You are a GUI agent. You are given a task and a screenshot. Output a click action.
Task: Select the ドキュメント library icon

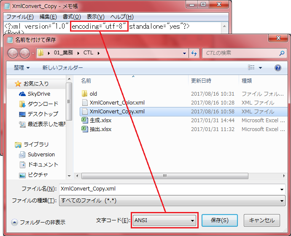tap(22, 165)
